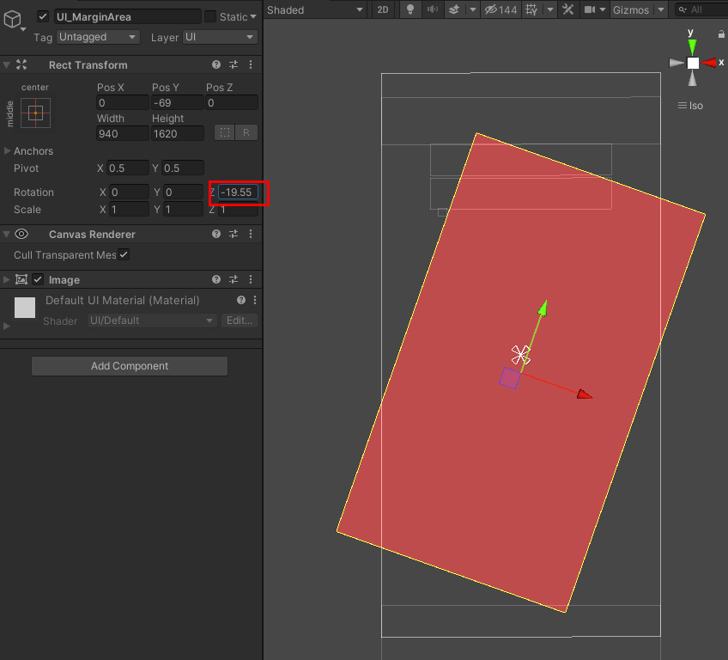Screen dimensions: 728x660
Task: Open the scene effects dropdown arrow
Action: click(473, 9)
